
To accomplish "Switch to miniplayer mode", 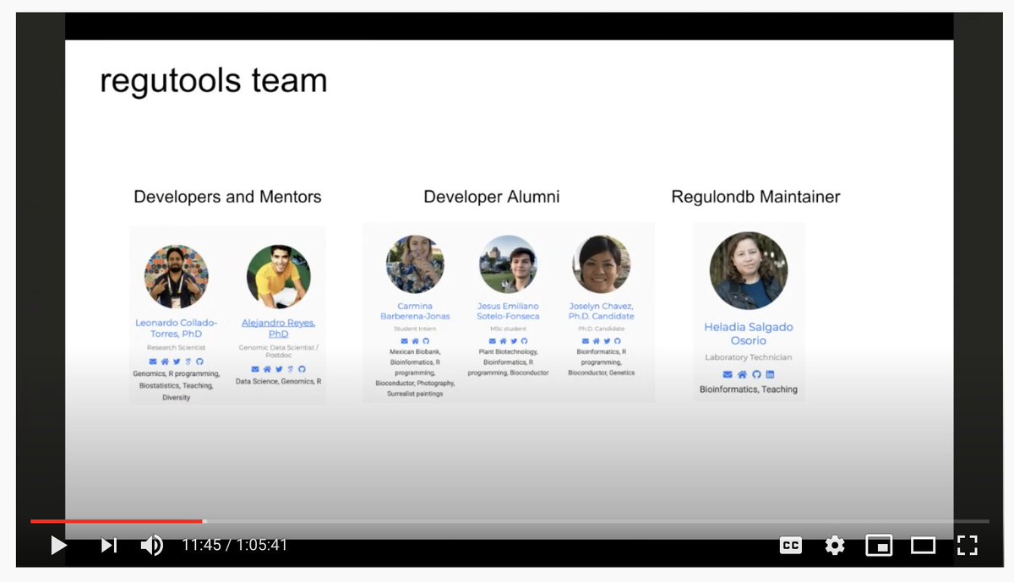I will (880, 546).
